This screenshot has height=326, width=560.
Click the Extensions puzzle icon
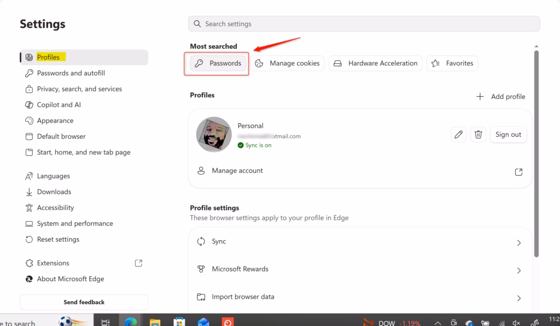point(29,263)
